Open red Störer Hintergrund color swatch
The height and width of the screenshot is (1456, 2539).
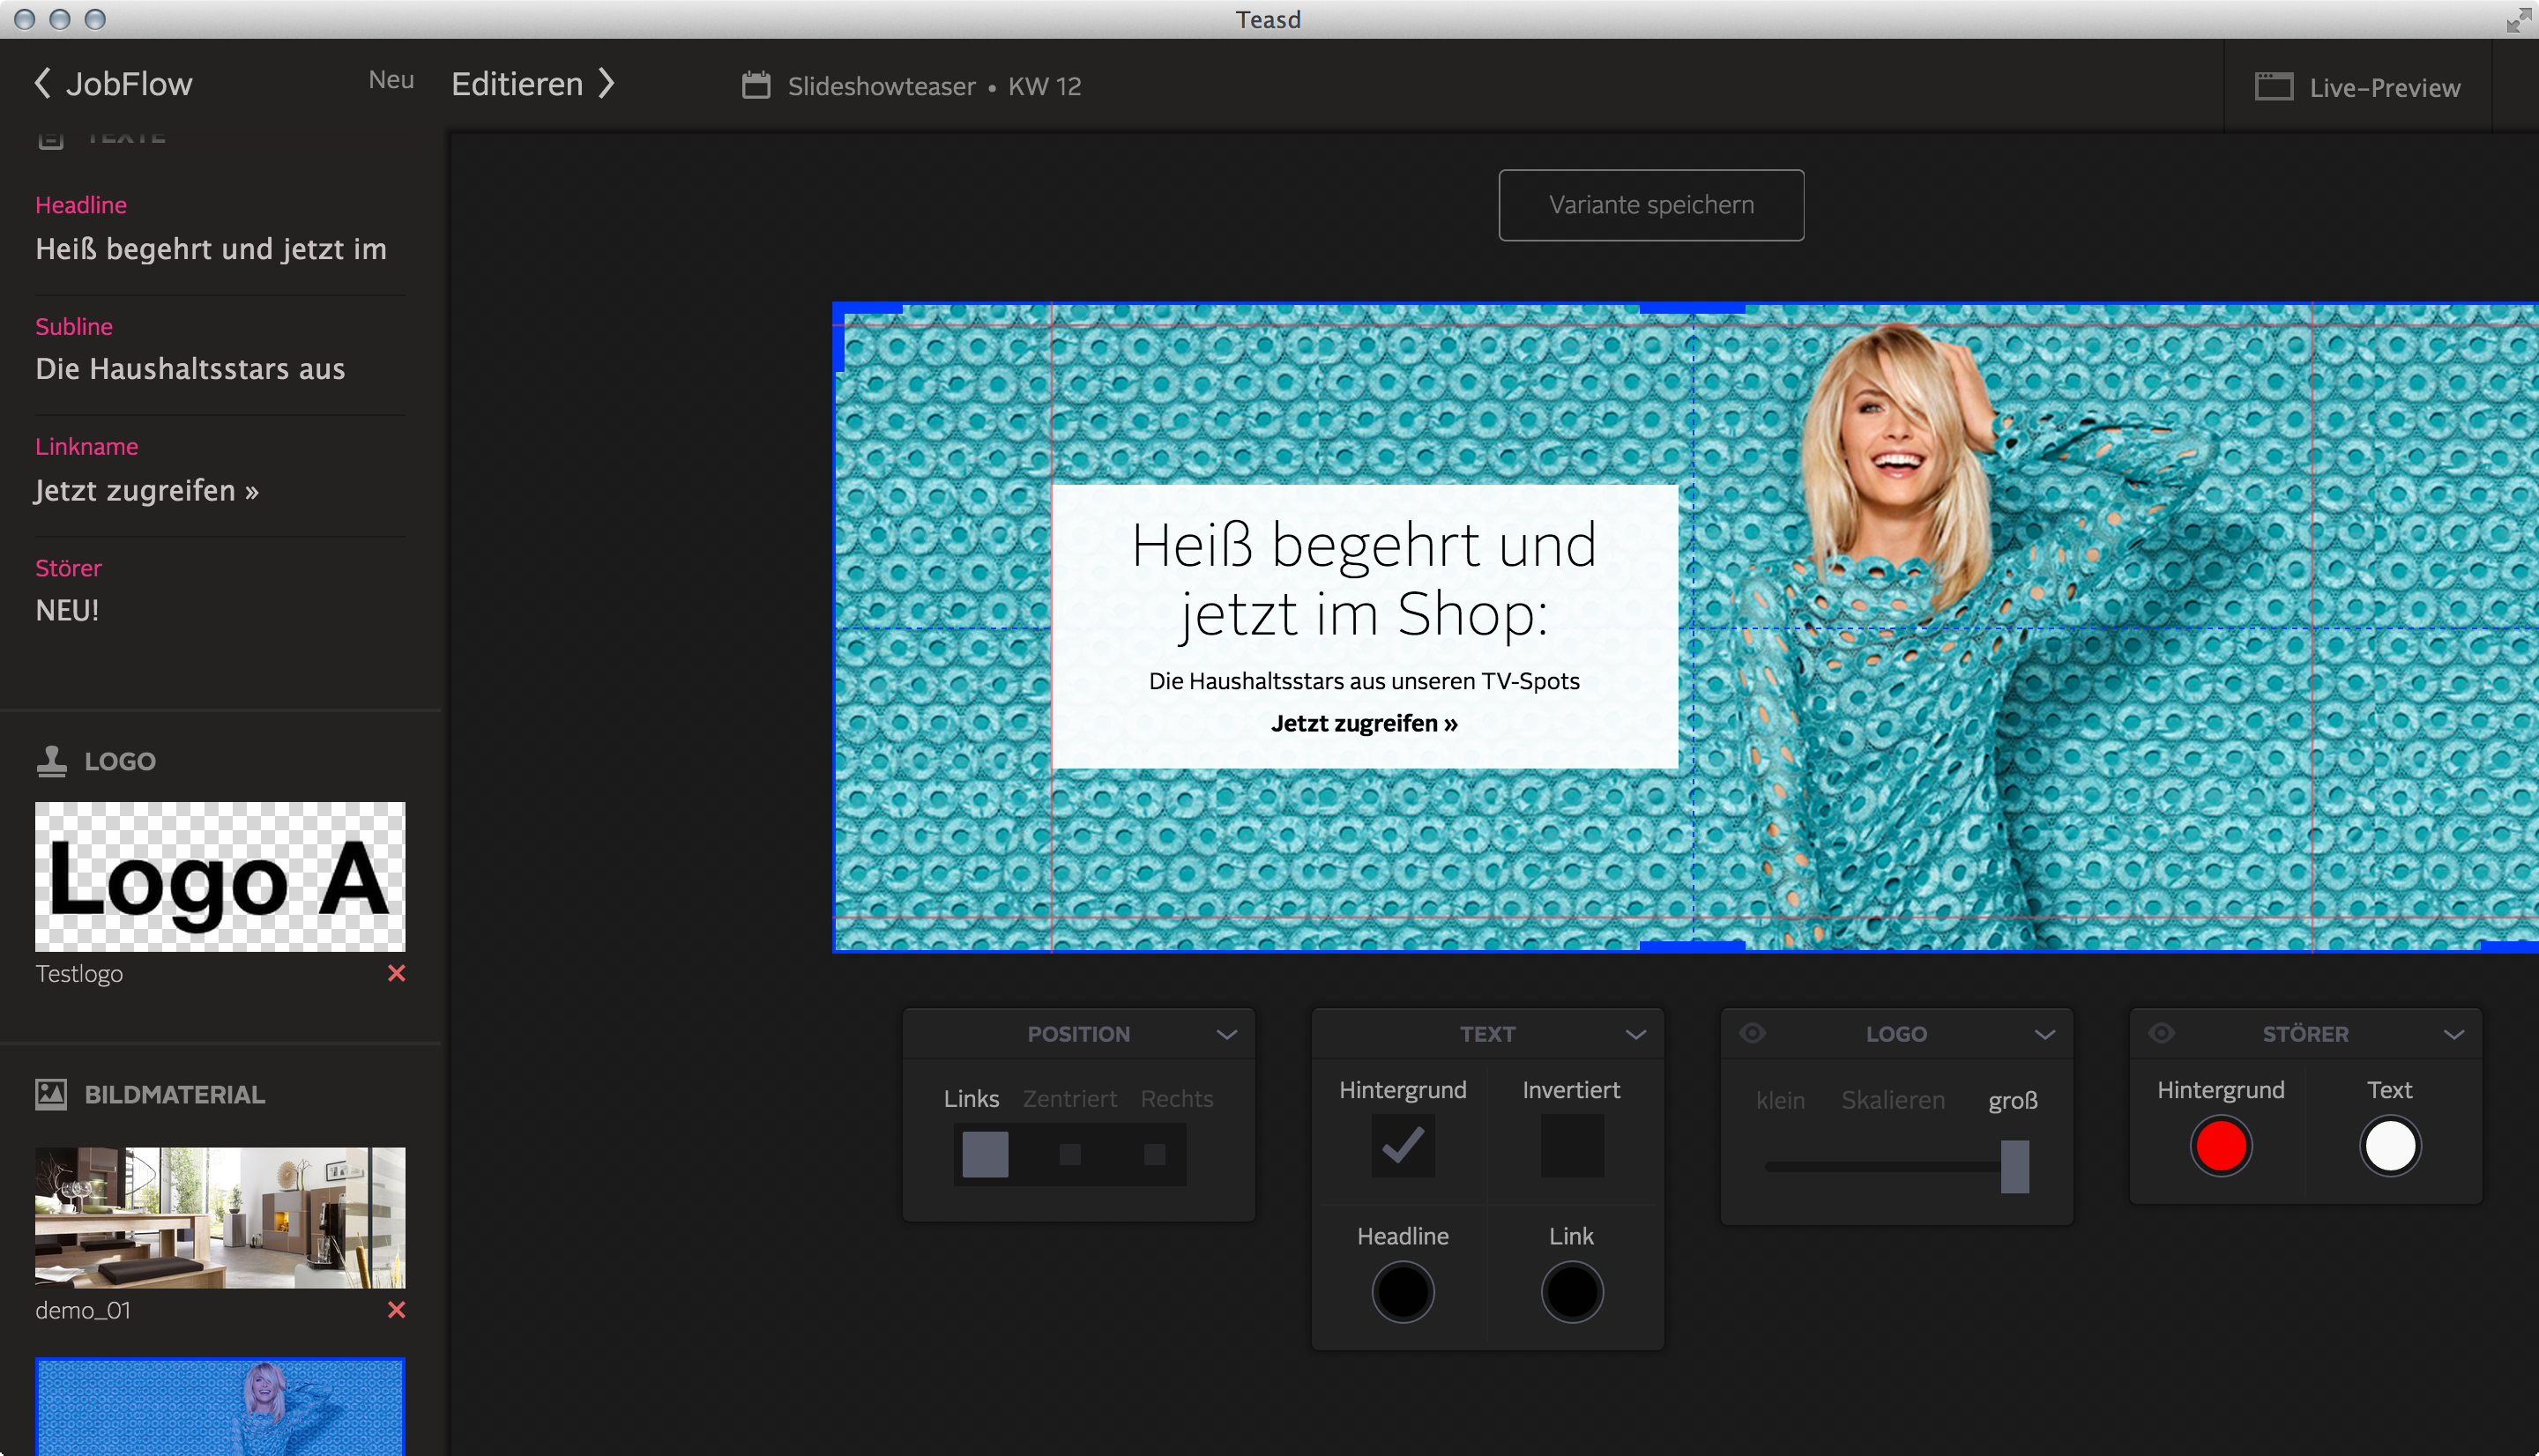2220,1146
